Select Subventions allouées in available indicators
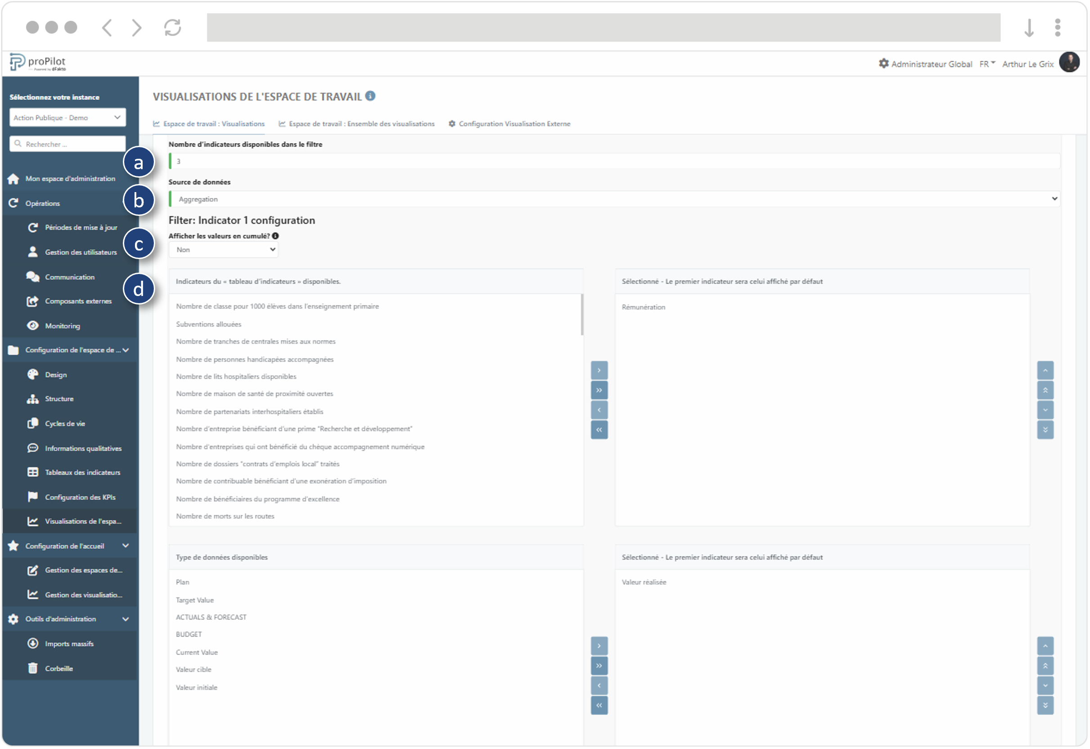 (209, 324)
